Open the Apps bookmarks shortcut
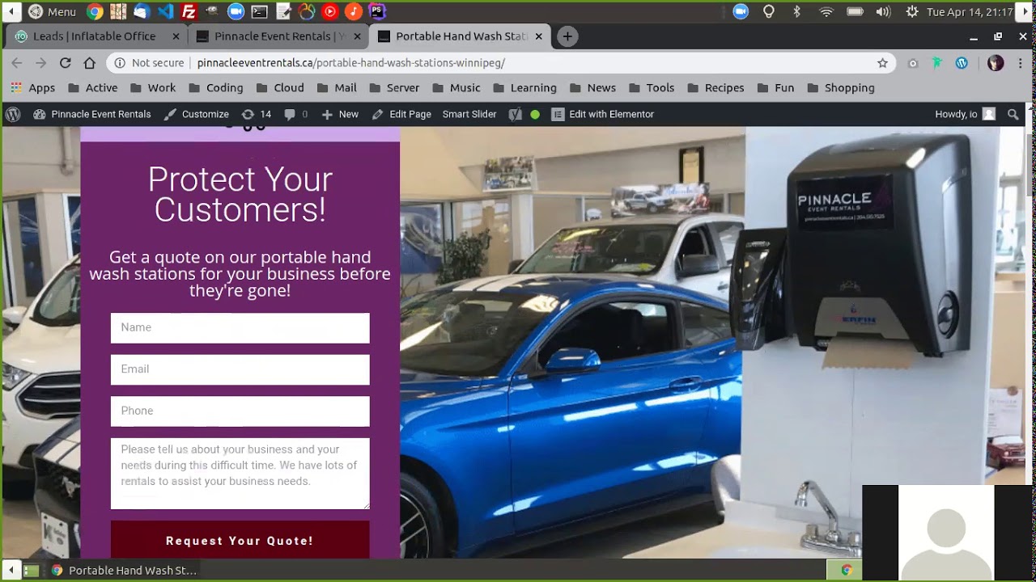This screenshot has height=582, width=1036. (x=32, y=87)
